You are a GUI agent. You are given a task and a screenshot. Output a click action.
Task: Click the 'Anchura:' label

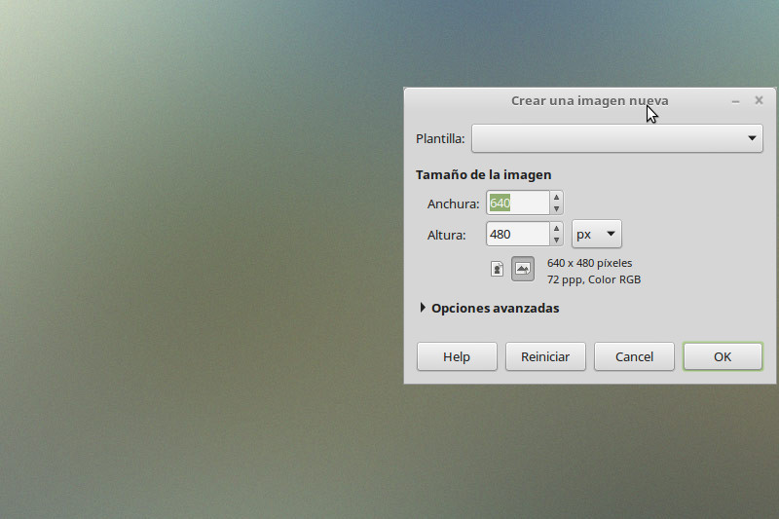[453, 204]
